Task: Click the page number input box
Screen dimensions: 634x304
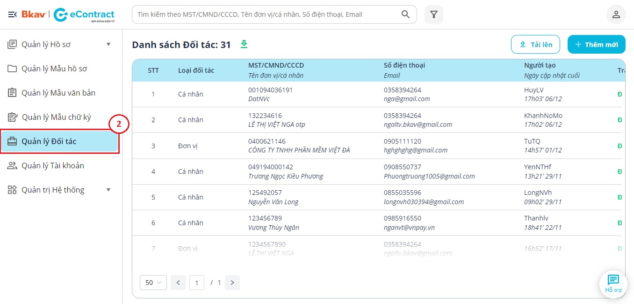Action: (197, 283)
